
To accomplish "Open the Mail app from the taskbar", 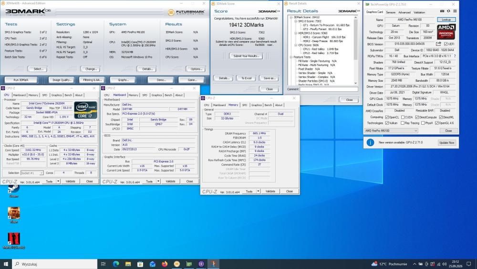I will tap(153, 264).
